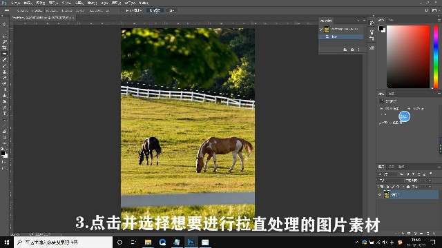This screenshot has height=248, width=442.
Task: Select the Crop tool in the toolbar
Action: [x=4, y=48]
